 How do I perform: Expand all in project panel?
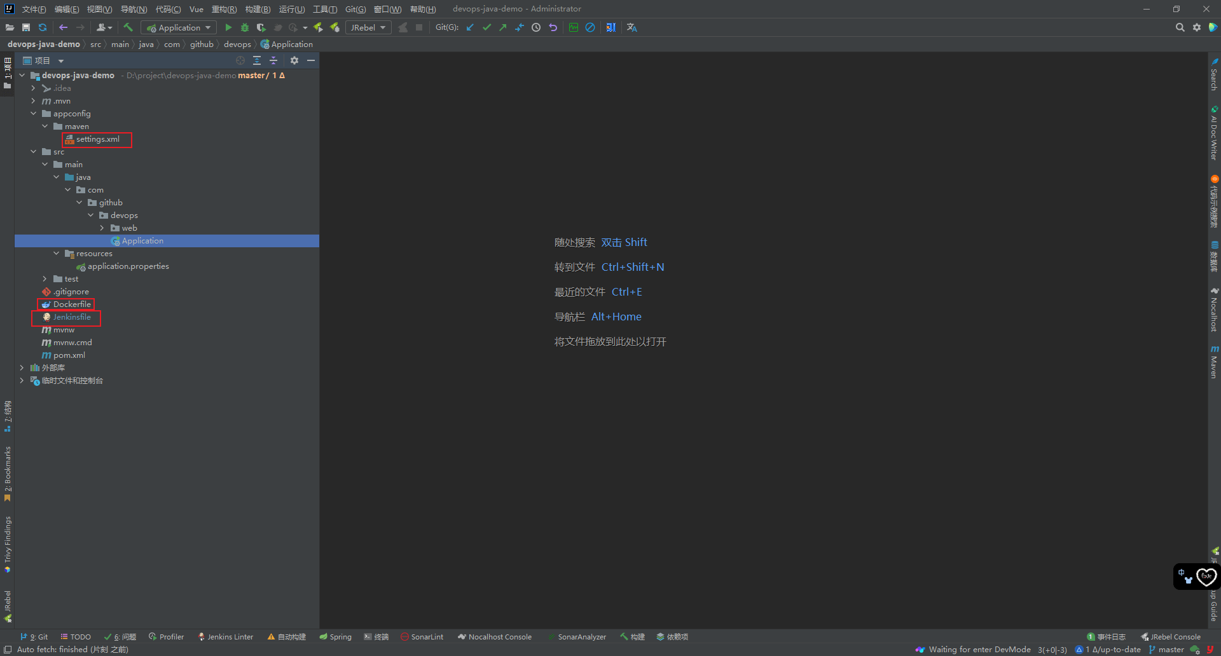coord(257,60)
